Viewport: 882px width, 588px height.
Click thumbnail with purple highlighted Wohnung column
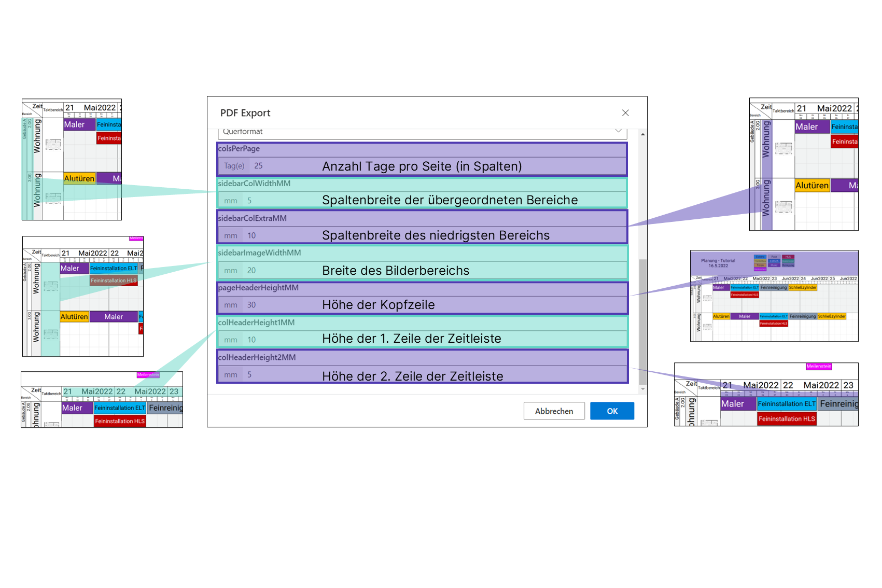(804, 164)
